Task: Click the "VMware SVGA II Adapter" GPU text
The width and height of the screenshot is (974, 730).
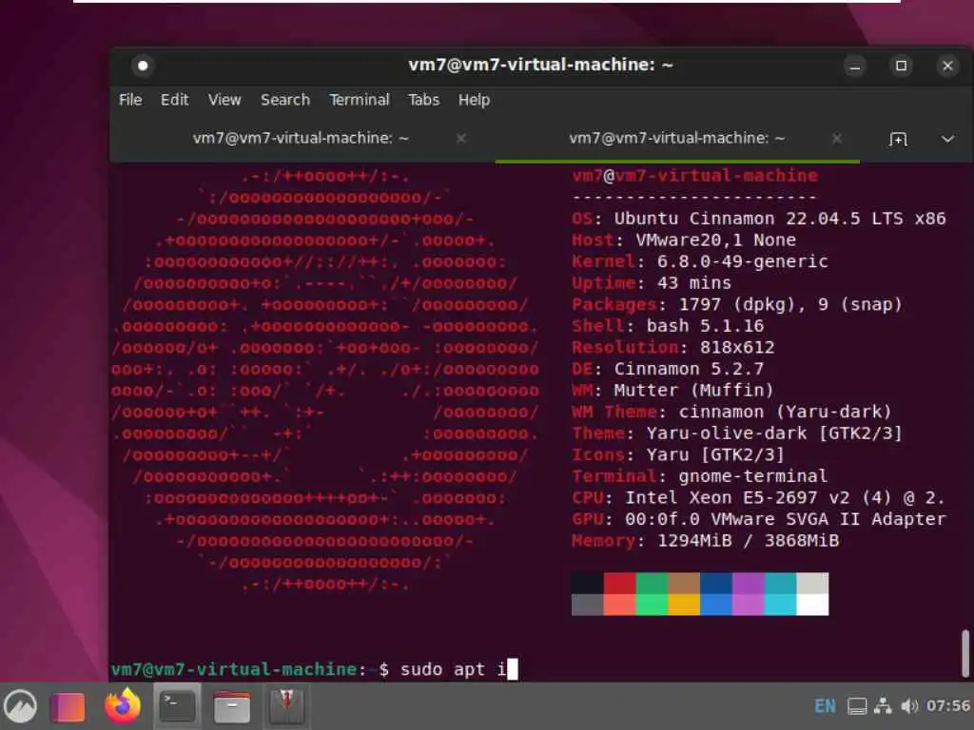Action: click(x=828, y=520)
